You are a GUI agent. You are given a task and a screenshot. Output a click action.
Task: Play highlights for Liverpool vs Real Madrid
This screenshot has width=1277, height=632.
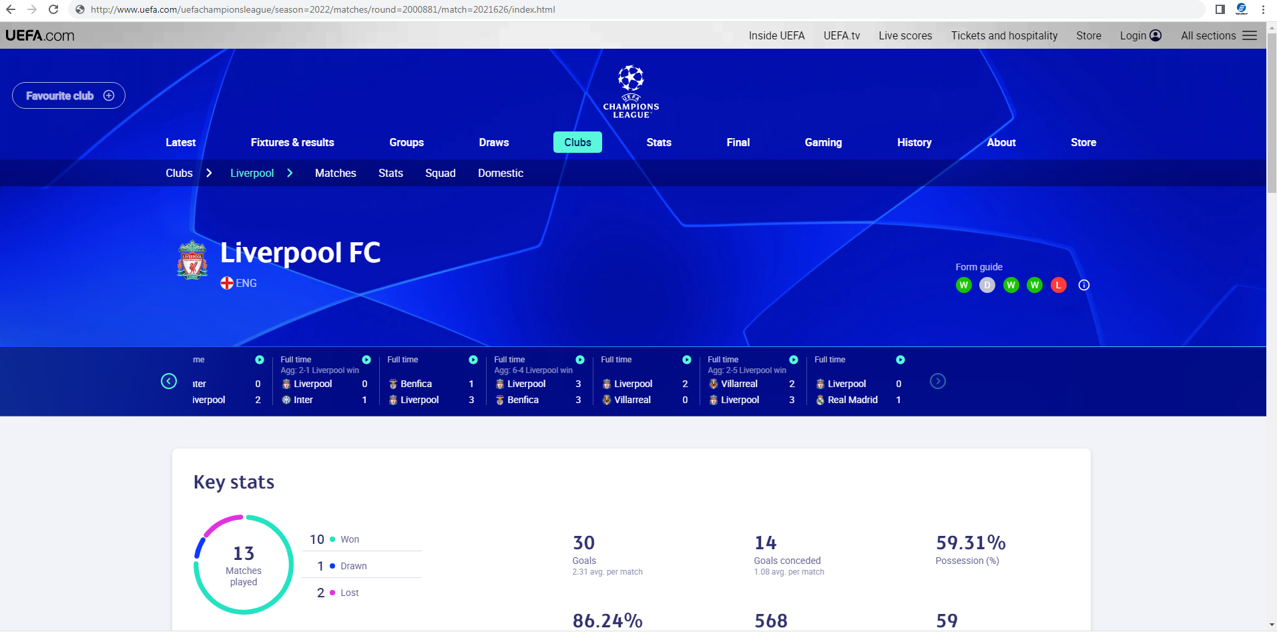coord(901,360)
